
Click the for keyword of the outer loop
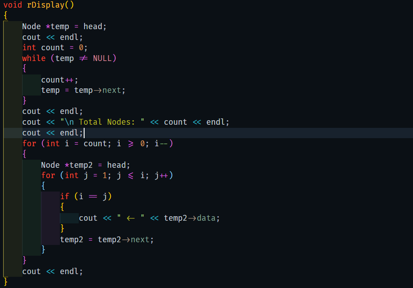coord(29,143)
